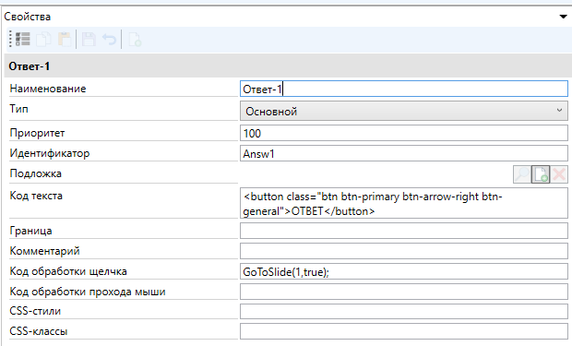This screenshot has width=572, height=346.
Task: Click the CSS-стили property label
Action: (35, 311)
